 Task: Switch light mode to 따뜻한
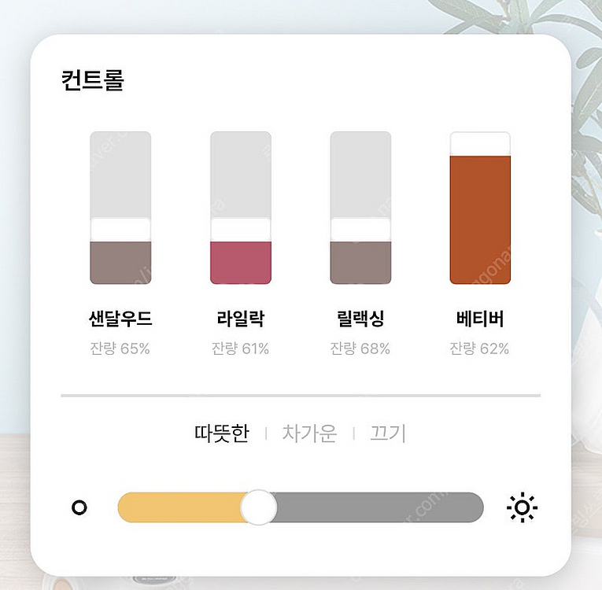[221, 433]
